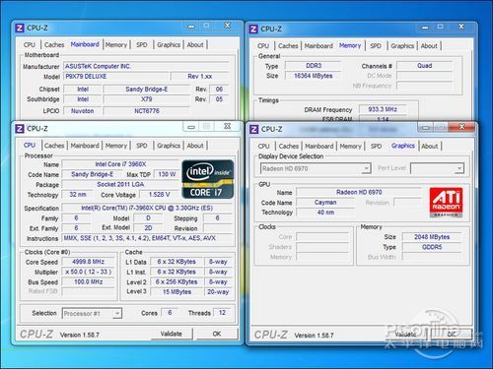
Task: Click the CPU-Z logo icon in the CPU window title bar
Action: 20,129
